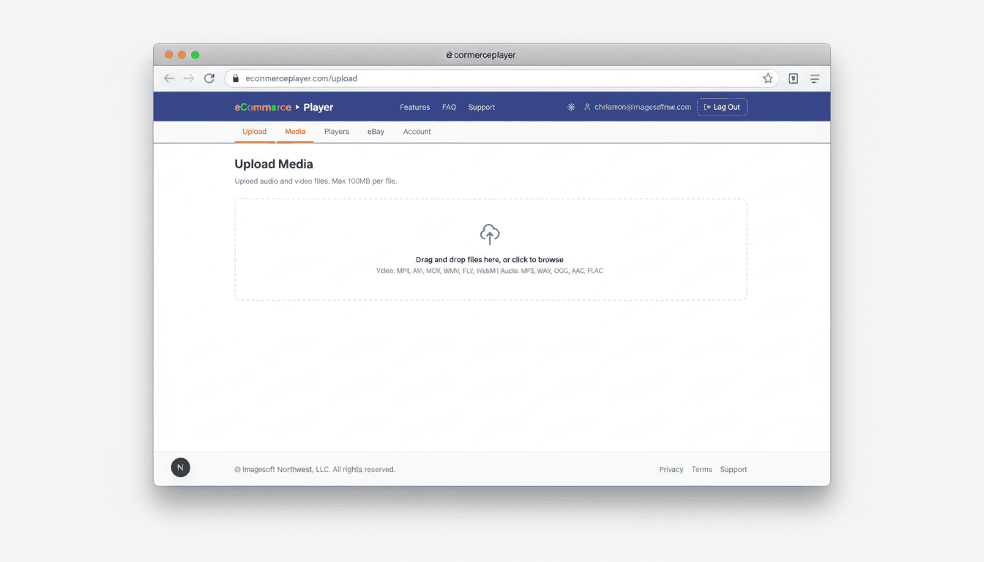Screen dimensions: 984x562
Task: Open the FAQ menu item
Action: coord(449,107)
